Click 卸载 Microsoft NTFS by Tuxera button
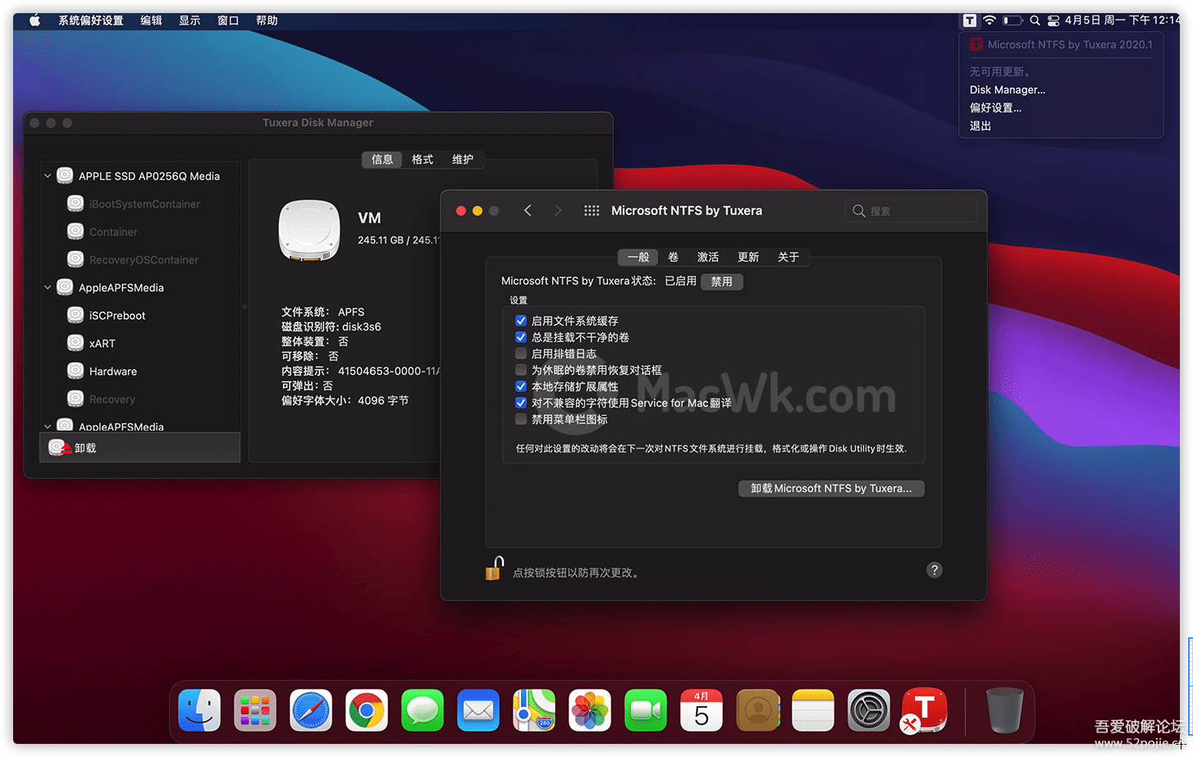Viewport: 1193px width, 757px height. [830, 489]
